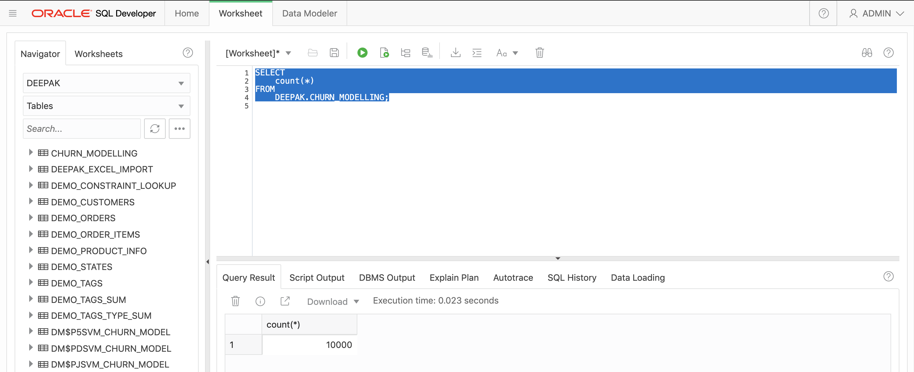Switch to the SQL History tab
Viewport: 914px width, 372px height.
(x=572, y=277)
